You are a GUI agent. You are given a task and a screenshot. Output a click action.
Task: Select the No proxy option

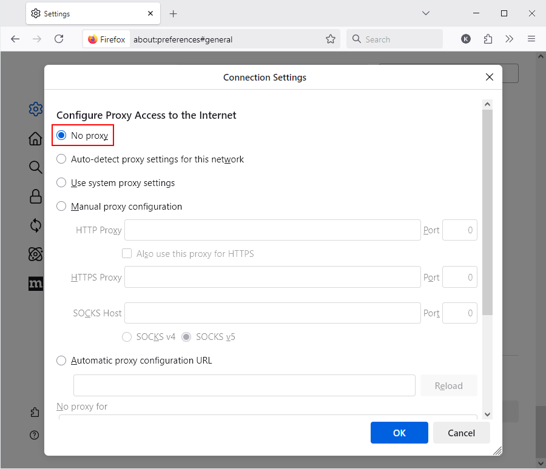(61, 136)
